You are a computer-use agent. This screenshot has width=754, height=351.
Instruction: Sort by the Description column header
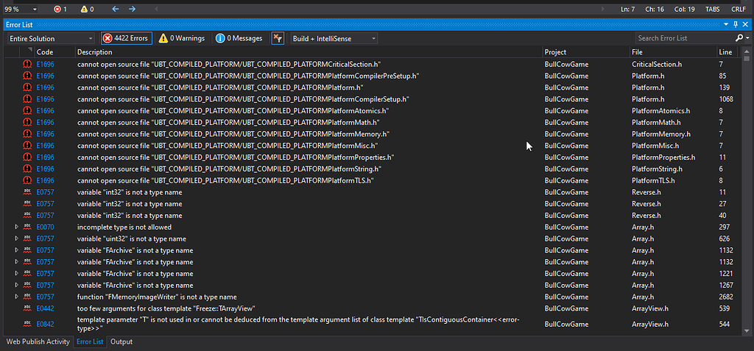click(x=309, y=52)
